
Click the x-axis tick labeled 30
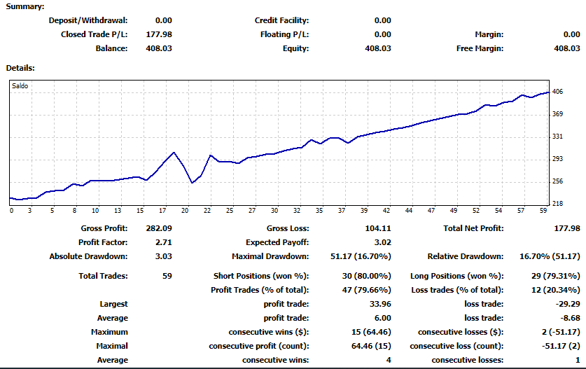pyautogui.click(x=274, y=210)
